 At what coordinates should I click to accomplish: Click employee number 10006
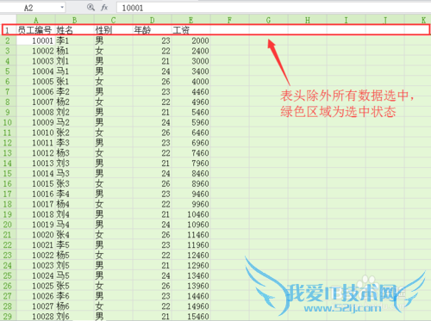[36, 91]
